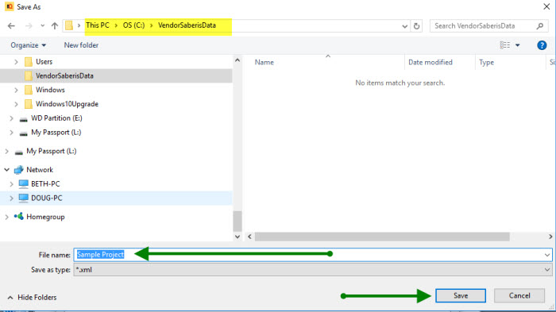Go back using the back arrow

point(11,26)
